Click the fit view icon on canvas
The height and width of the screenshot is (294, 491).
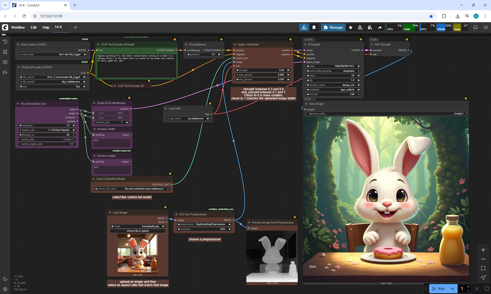[x=483, y=268]
